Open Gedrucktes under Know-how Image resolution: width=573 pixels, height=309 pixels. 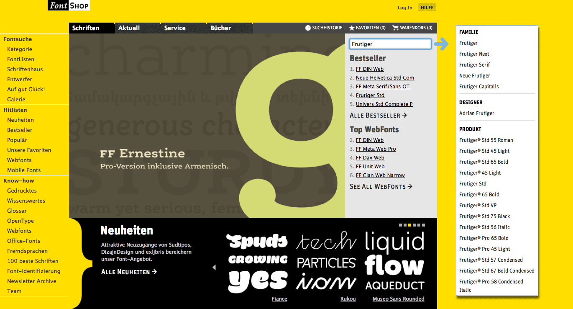pyautogui.click(x=22, y=191)
